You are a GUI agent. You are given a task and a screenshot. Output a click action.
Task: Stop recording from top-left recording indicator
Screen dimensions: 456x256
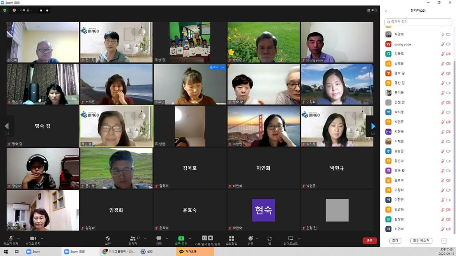click(48, 11)
